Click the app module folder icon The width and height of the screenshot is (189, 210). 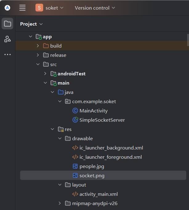point(39,37)
